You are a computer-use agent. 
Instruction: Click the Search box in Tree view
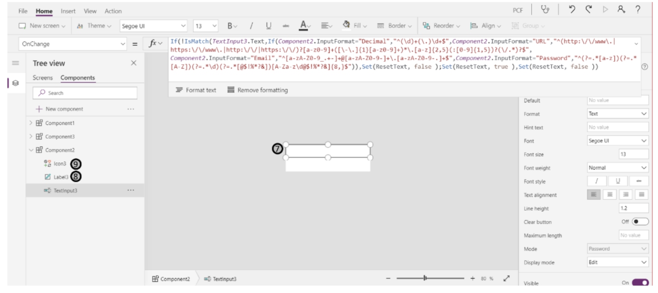click(x=84, y=93)
